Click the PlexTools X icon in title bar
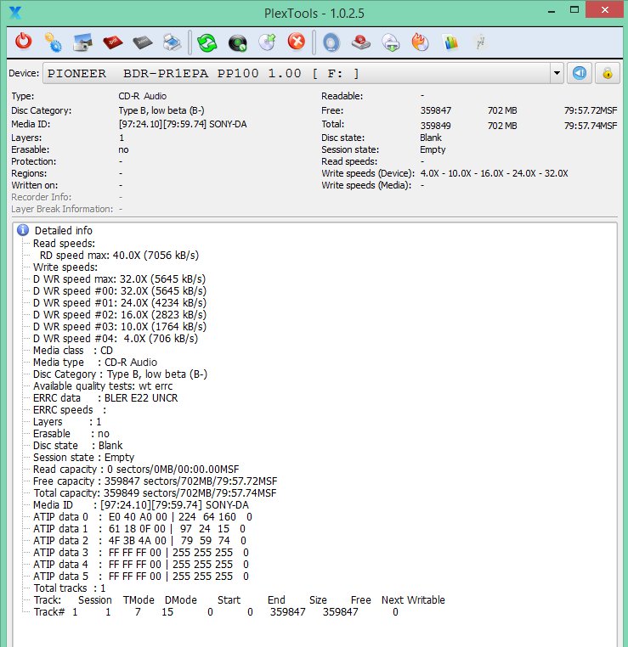Image resolution: width=628 pixels, height=647 pixels. (x=14, y=11)
